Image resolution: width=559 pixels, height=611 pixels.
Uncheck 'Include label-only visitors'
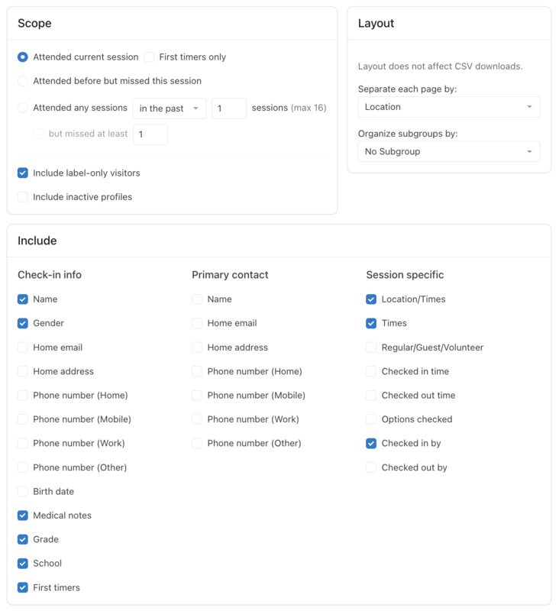(x=23, y=173)
